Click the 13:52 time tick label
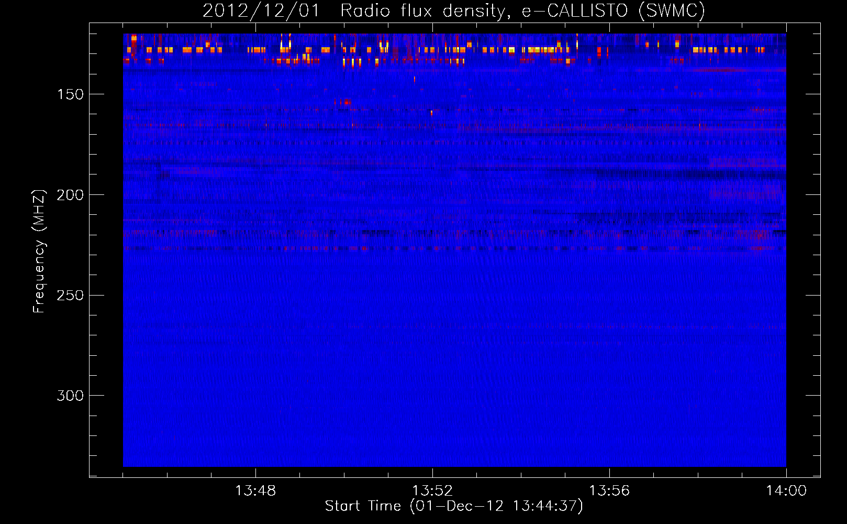Viewport: 847px width, 524px height. click(432, 491)
